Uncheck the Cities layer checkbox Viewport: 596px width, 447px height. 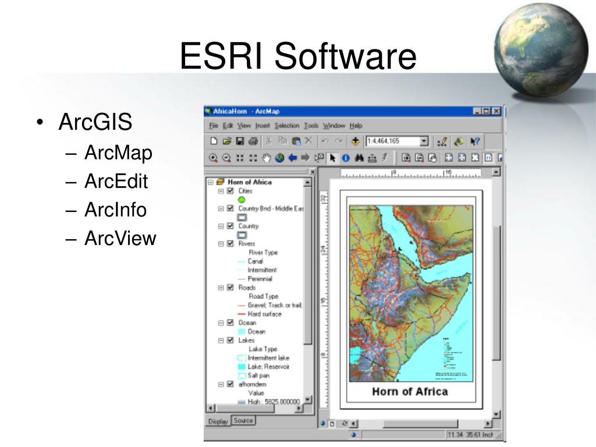tap(230, 191)
